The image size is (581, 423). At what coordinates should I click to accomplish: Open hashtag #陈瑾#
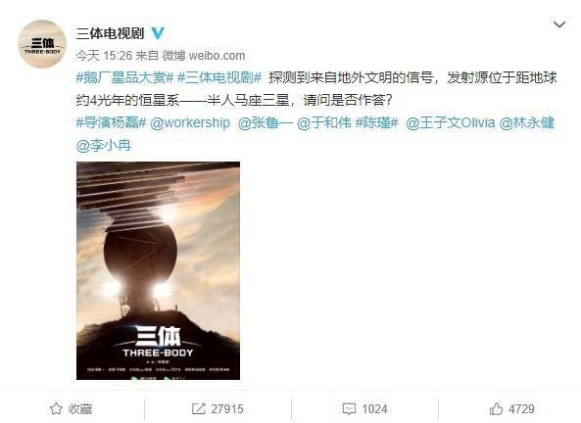pos(376,122)
